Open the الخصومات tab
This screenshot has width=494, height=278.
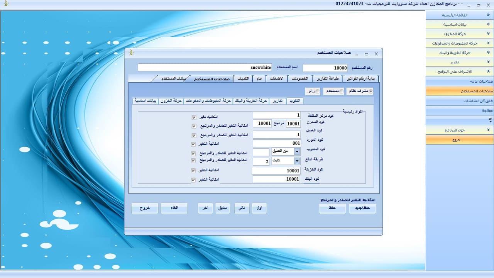pos(299,79)
